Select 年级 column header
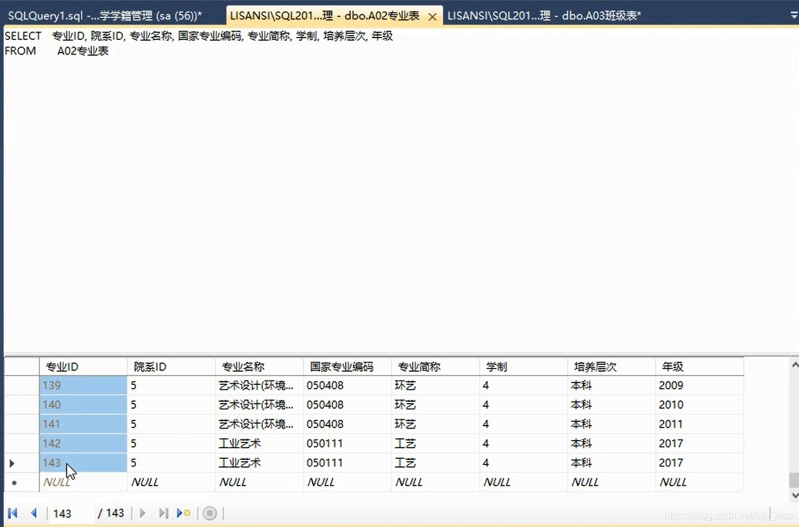Image resolution: width=799 pixels, height=527 pixels. [x=699, y=367]
